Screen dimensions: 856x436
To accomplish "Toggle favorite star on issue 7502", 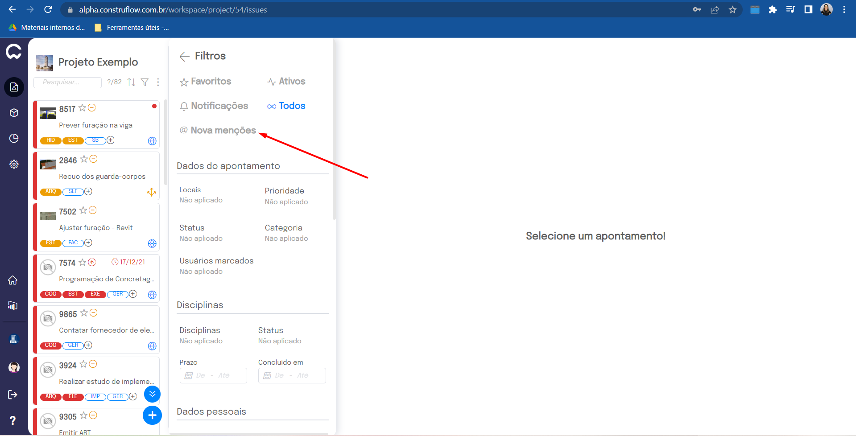I will click(83, 210).
